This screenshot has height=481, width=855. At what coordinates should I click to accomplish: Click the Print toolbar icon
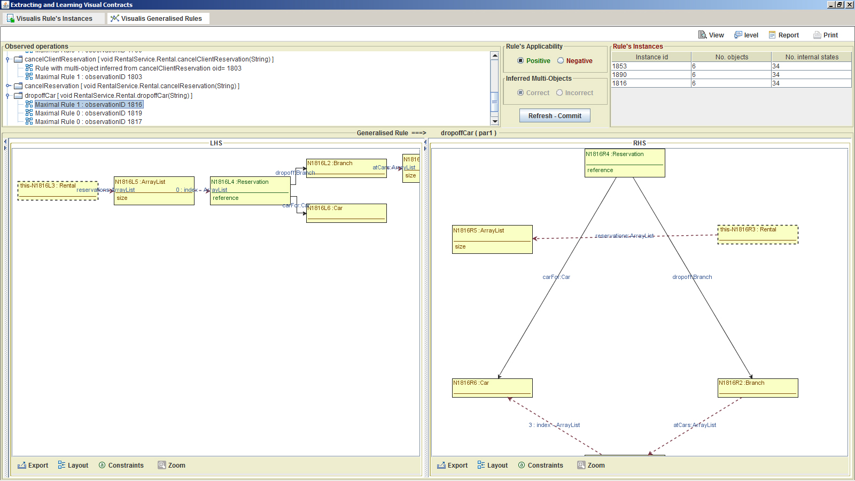coord(817,35)
